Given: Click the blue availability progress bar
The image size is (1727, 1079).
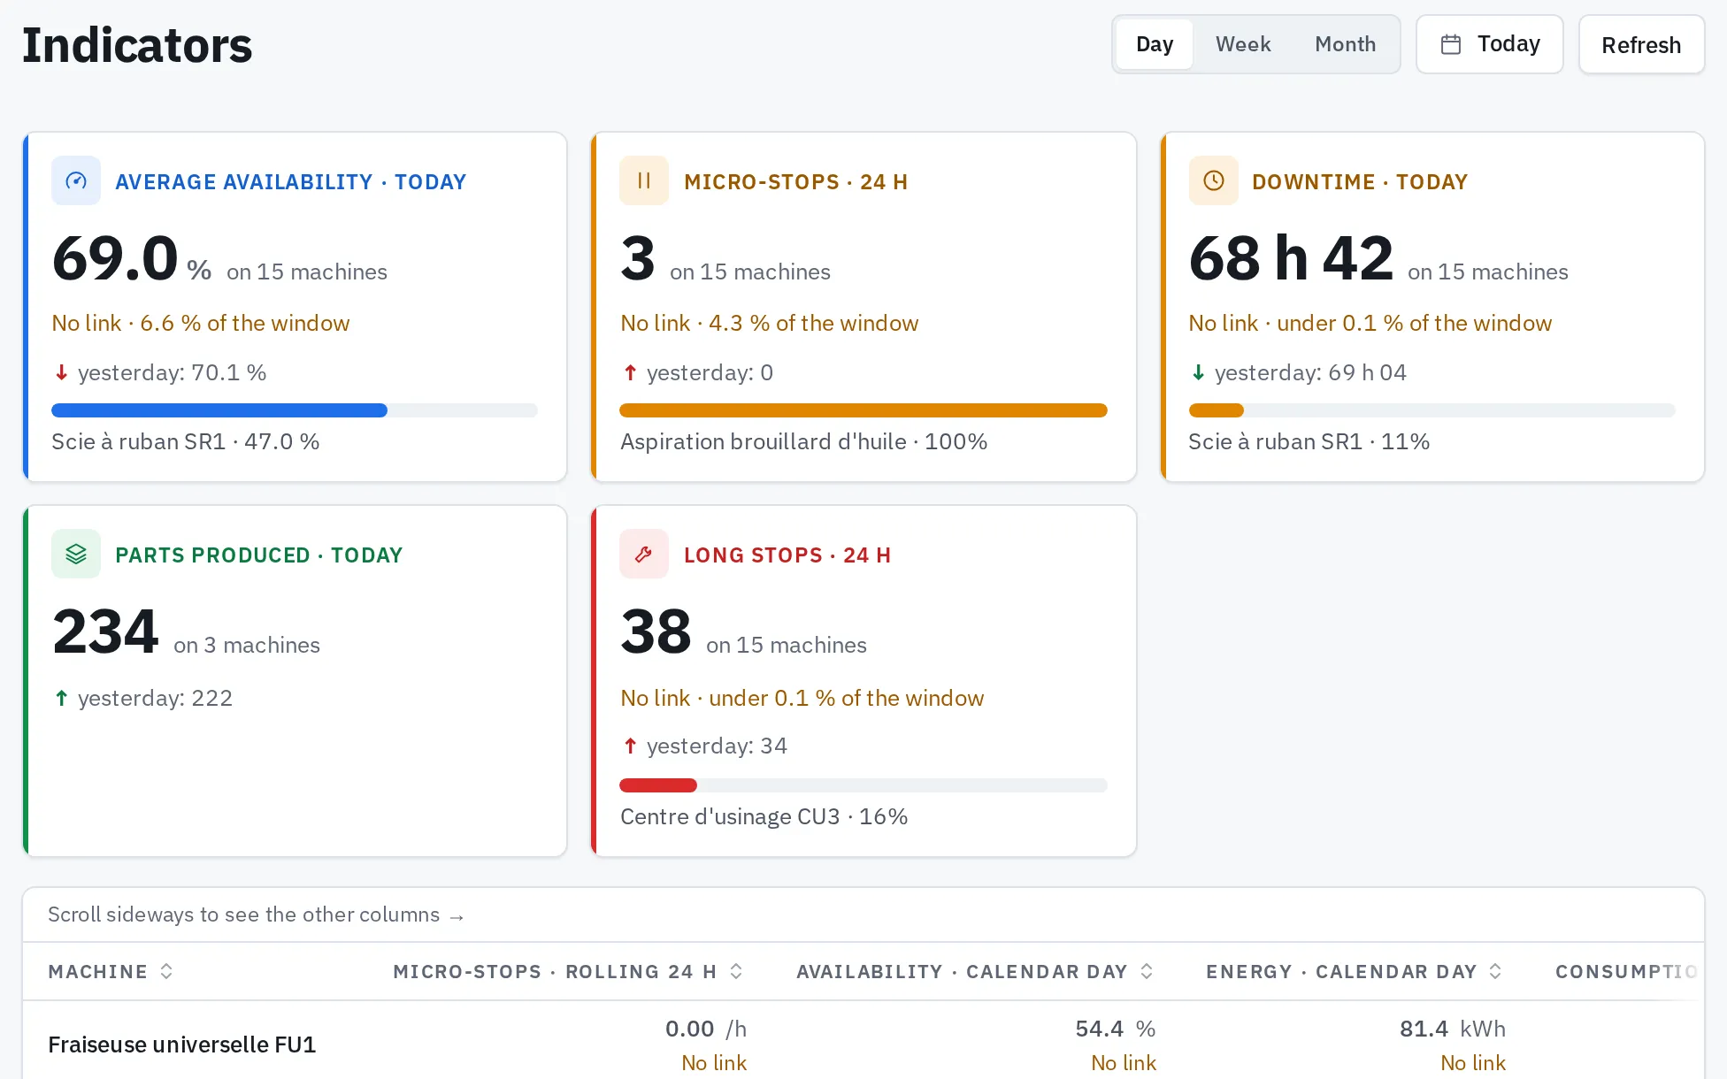Looking at the screenshot, I should pyautogui.click(x=295, y=410).
